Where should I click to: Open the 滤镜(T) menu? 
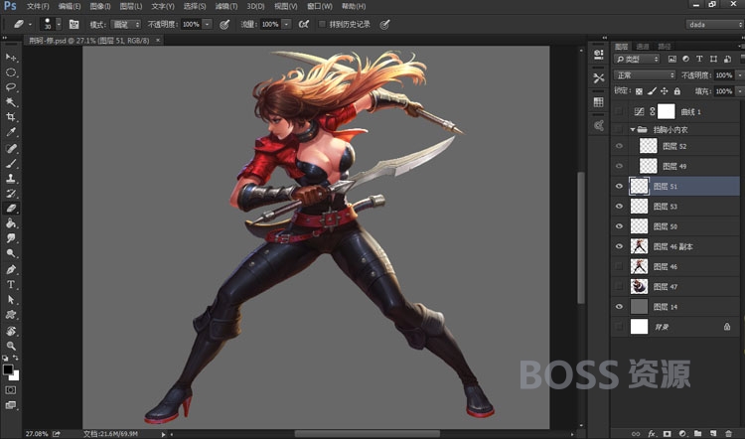pyautogui.click(x=226, y=6)
